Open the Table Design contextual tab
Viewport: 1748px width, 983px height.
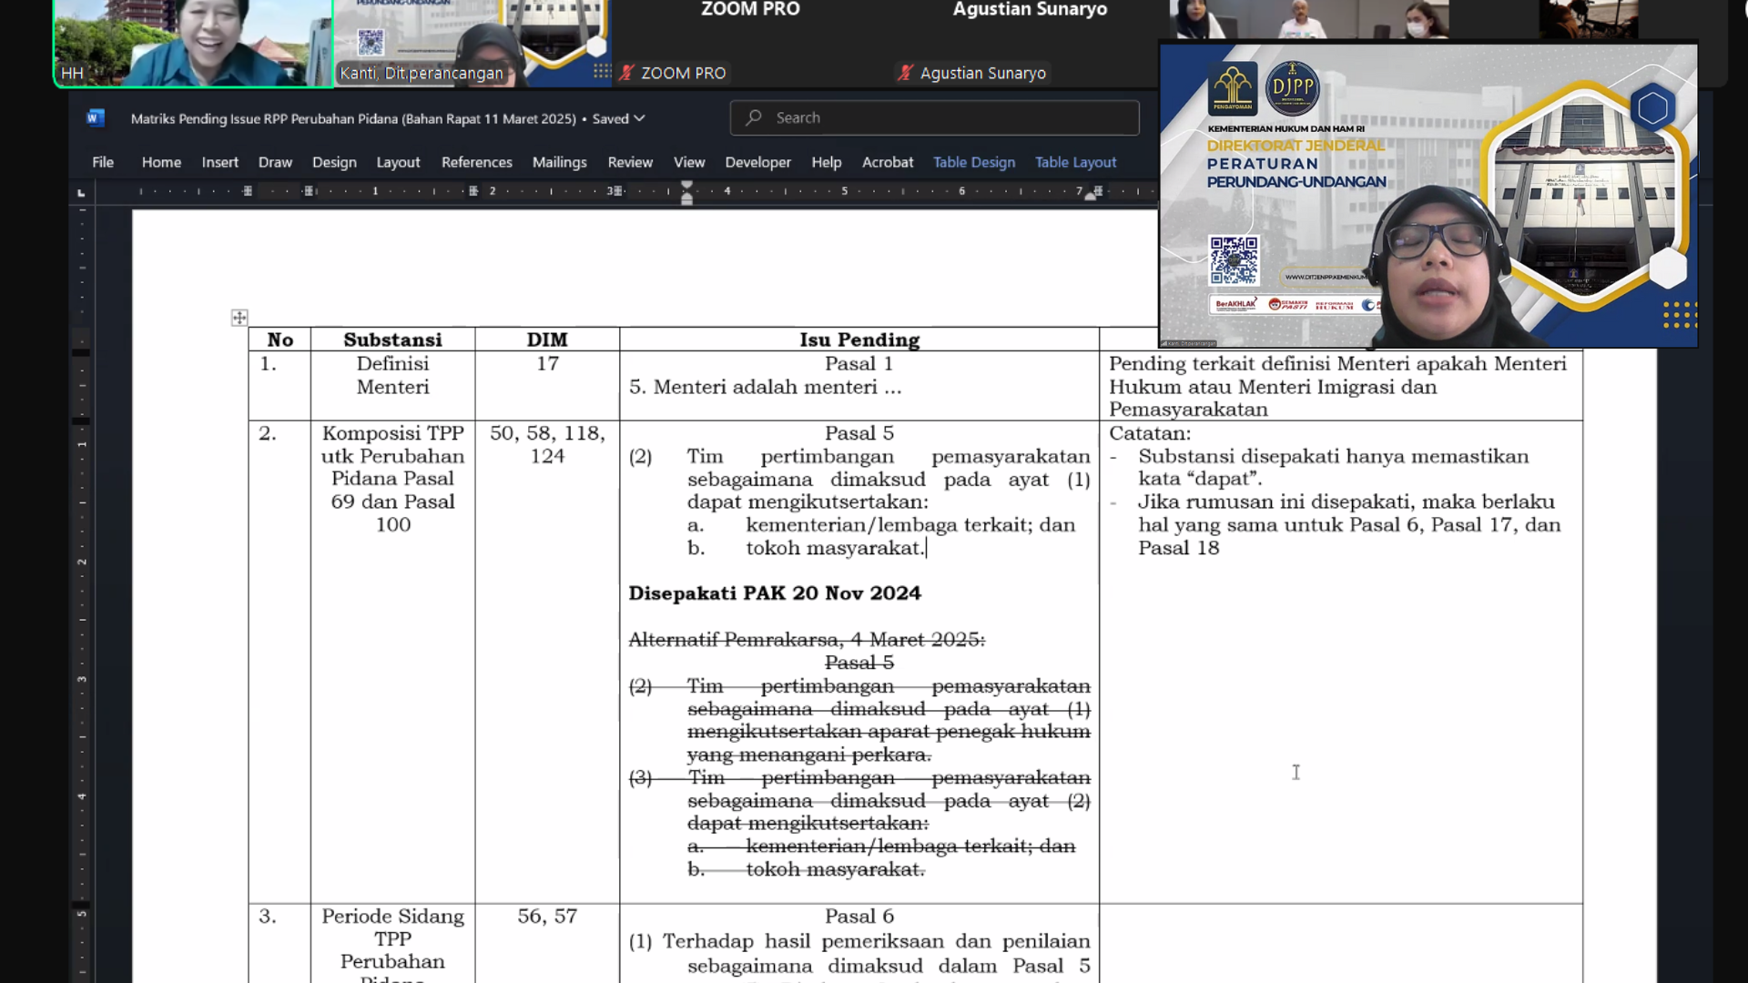[974, 162]
